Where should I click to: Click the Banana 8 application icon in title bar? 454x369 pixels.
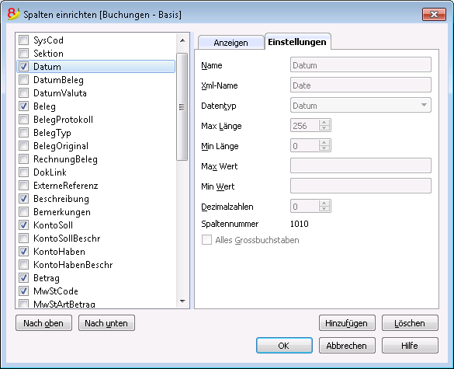pyautogui.click(x=14, y=14)
